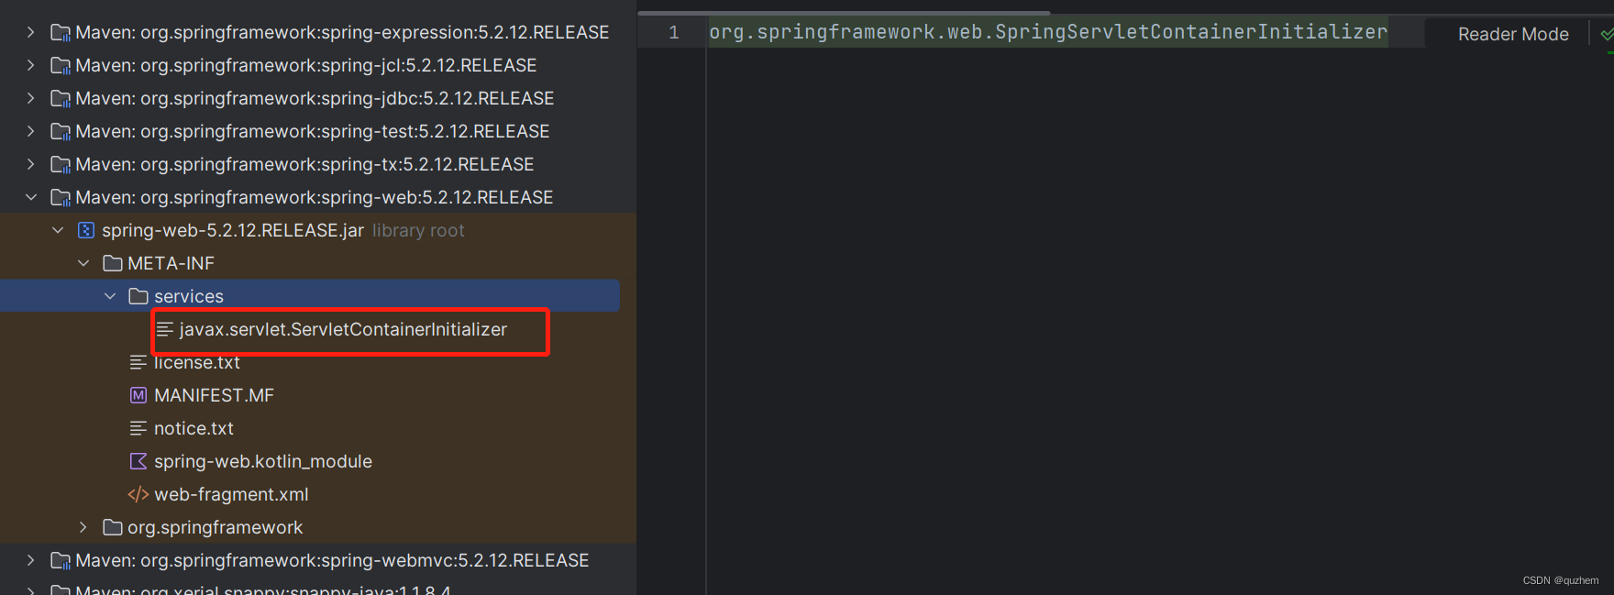
Task: Click the services folder icon
Action: click(138, 295)
